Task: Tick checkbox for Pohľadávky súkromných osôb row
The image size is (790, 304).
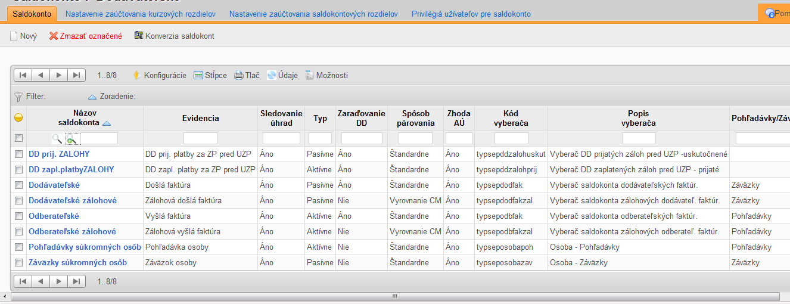Action: tap(18, 247)
